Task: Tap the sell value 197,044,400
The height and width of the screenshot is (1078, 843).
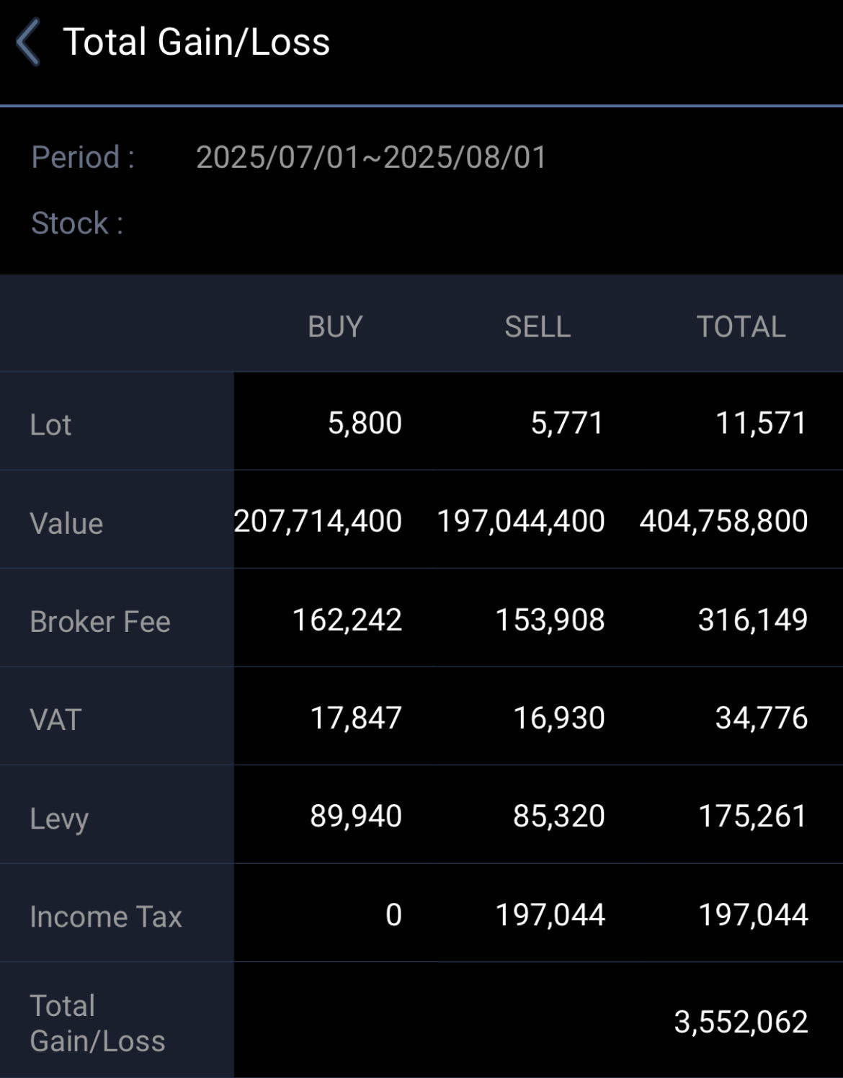Action: click(521, 521)
